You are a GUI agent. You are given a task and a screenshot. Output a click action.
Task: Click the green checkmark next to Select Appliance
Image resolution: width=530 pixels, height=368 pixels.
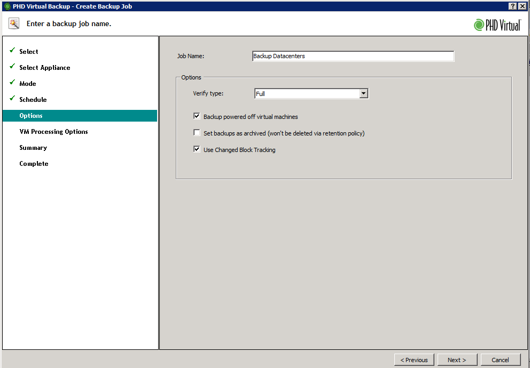point(12,67)
